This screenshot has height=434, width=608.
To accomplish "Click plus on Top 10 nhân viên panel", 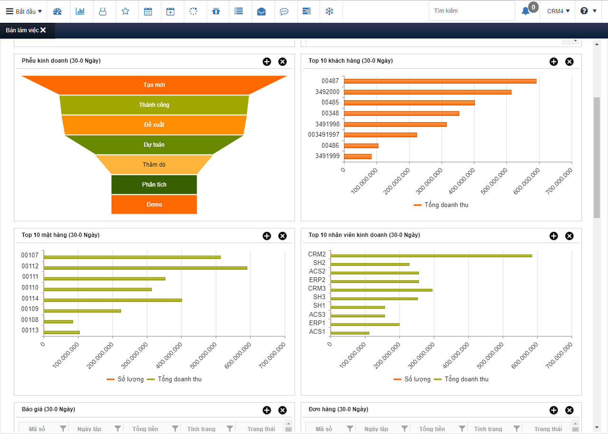I will pyautogui.click(x=554, y=236).
